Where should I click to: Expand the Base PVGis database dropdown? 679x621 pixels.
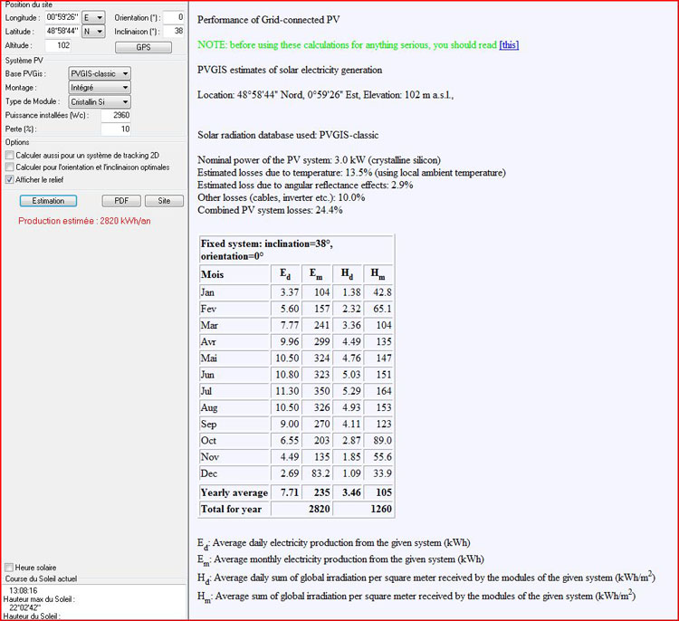(100, 73)
